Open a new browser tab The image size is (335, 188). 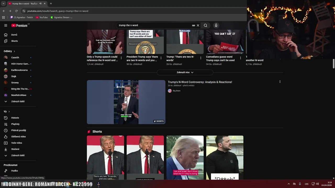pyautogui.click(x=51, y=4)
